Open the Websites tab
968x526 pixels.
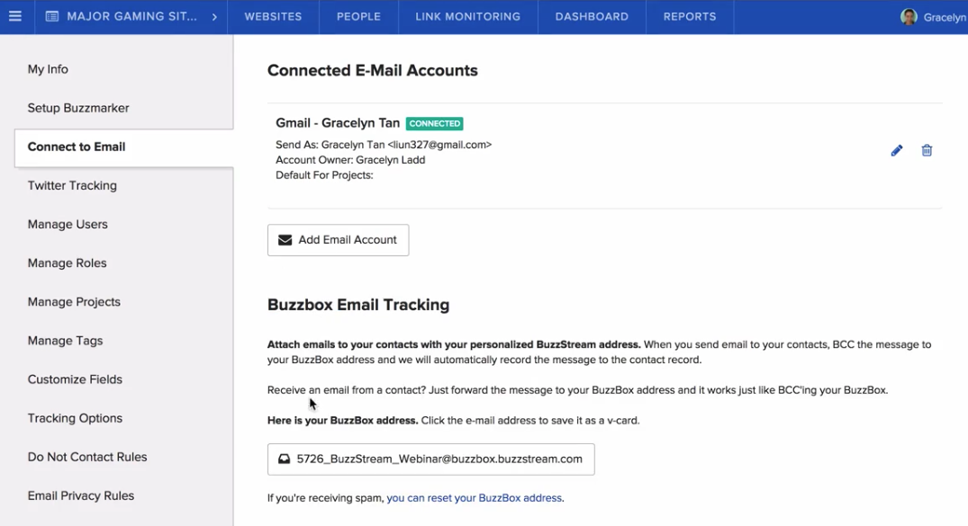(273, 17)
